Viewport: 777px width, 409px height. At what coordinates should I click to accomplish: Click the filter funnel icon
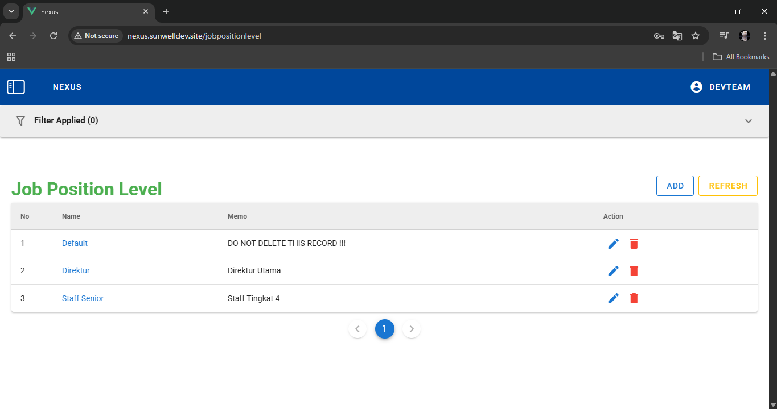point(20,120)
